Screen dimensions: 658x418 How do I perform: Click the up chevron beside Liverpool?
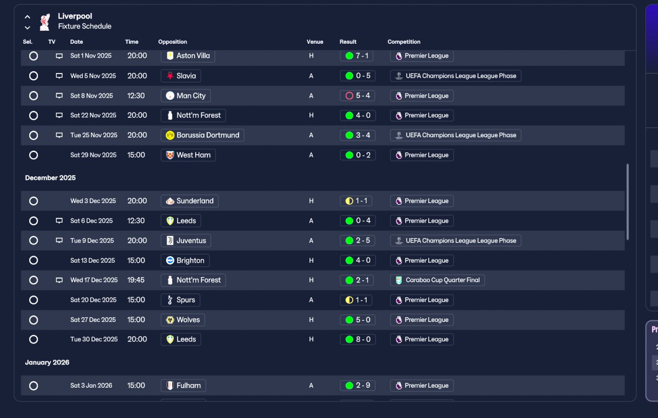[x=27, y=17]
